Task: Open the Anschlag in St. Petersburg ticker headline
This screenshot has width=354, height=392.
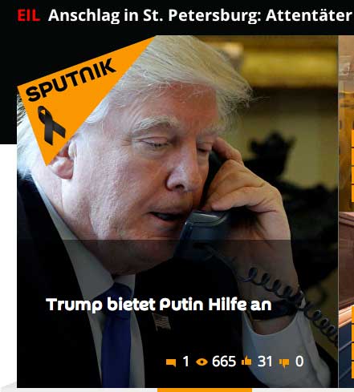Action: coord(201,15)
